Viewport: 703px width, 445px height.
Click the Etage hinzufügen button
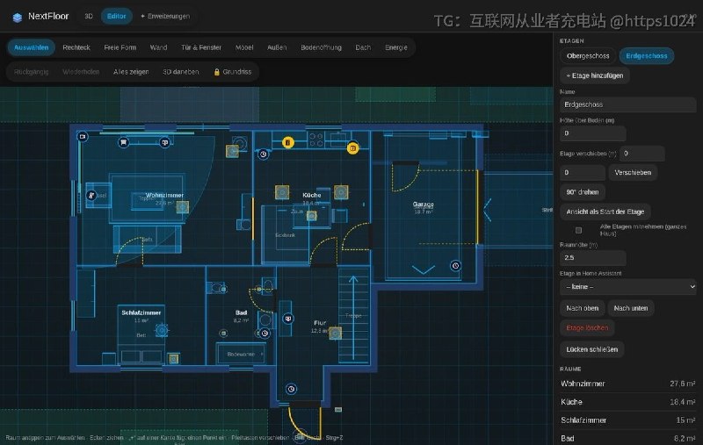click(595, 75)
